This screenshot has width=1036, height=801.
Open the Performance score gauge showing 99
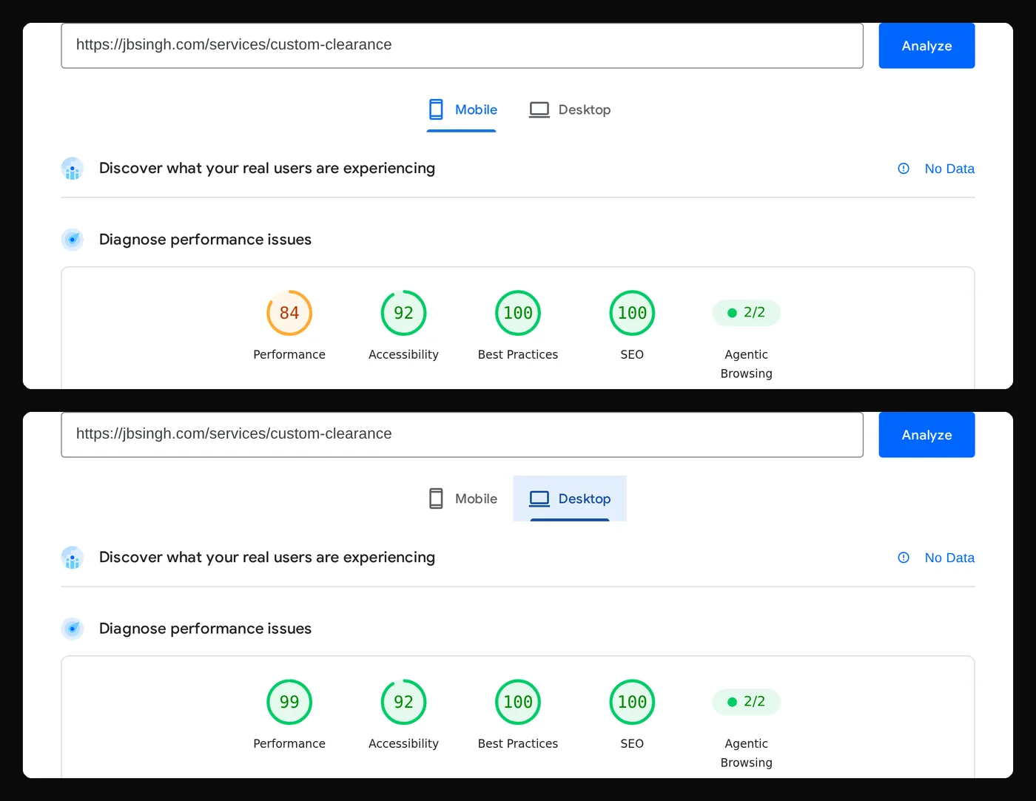(x=289, y=702)
